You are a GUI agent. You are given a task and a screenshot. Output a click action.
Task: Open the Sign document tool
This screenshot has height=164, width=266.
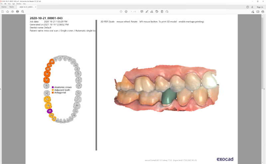[152, 12]
